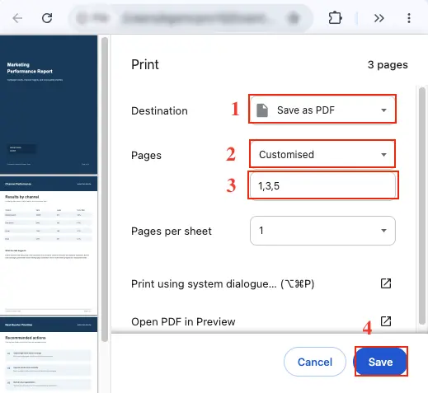Viewport: 428px width, 393px height.
Task: Click the preview pane vertical scrollbar
Action: coord(105,189)
